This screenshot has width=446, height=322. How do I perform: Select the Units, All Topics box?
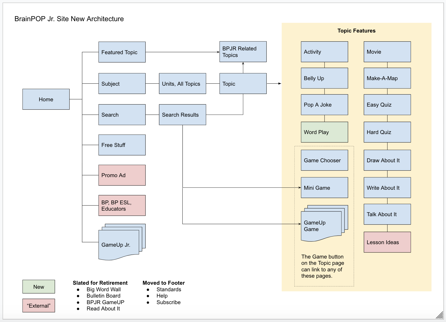point(182,84)
